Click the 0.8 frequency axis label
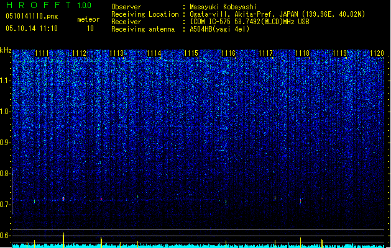 click(x=6, y=174)
